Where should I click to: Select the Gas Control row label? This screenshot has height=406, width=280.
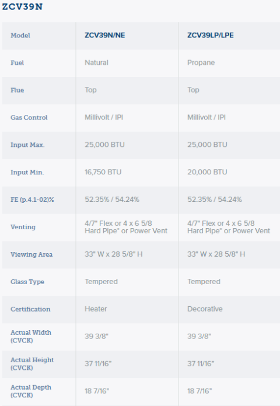tap(29, 118)
